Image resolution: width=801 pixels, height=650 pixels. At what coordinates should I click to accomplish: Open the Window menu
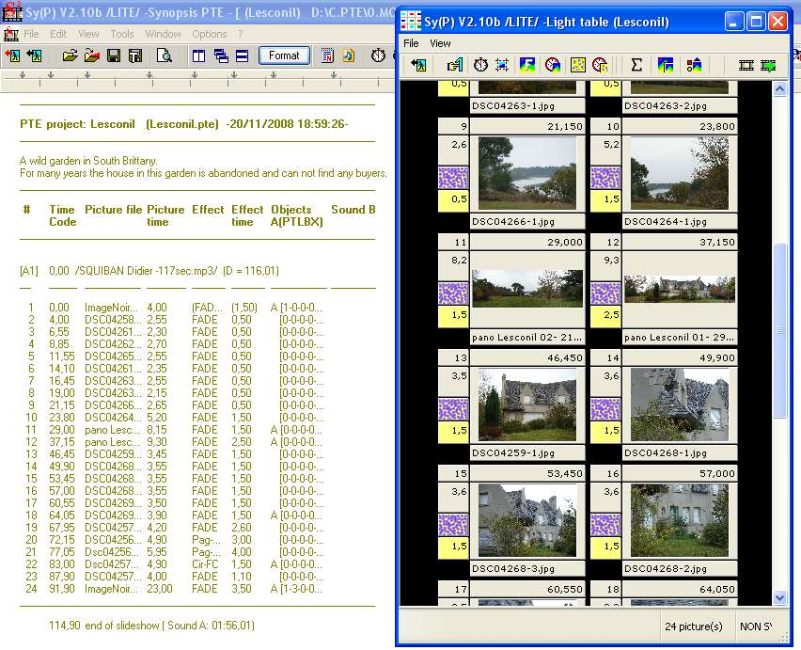tap(163, 34)
